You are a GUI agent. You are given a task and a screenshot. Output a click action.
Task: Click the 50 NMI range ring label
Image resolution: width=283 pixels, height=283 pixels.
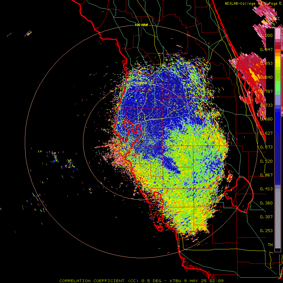pos(141,83)
